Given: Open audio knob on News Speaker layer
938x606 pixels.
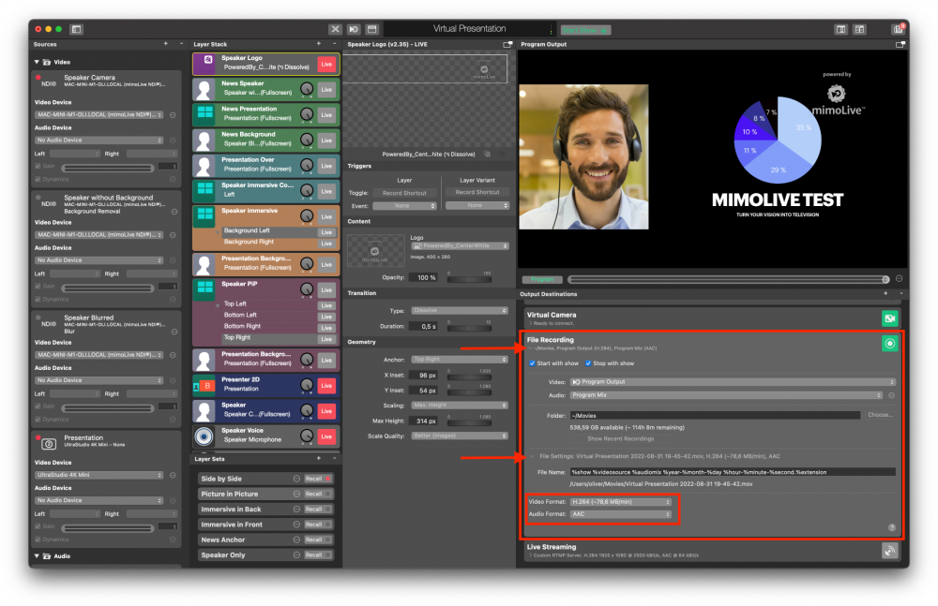Looking at the screenshot, I should tap(307, 89).
